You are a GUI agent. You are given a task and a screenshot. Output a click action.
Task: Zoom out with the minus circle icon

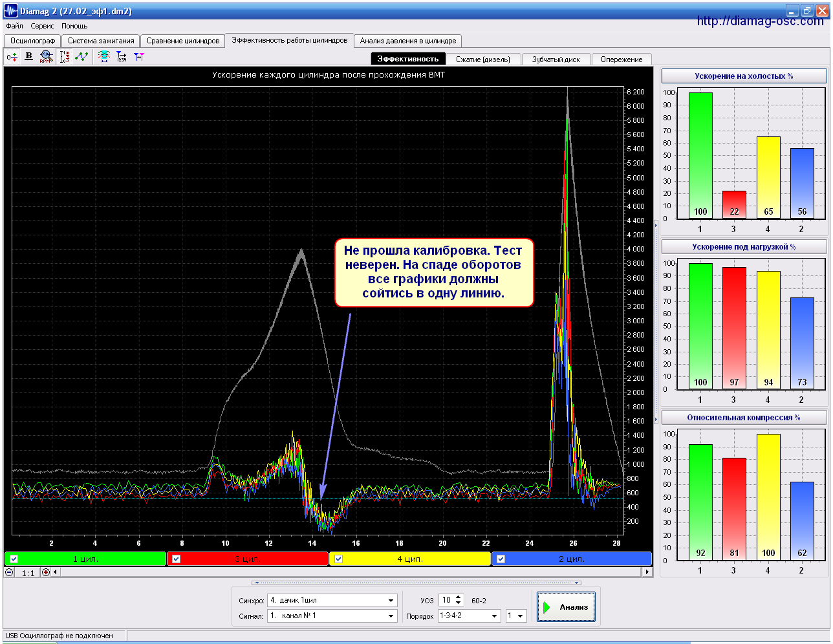(x=9, y=572)
